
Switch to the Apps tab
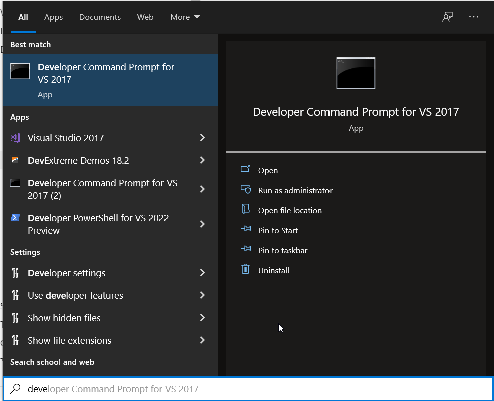53,17
